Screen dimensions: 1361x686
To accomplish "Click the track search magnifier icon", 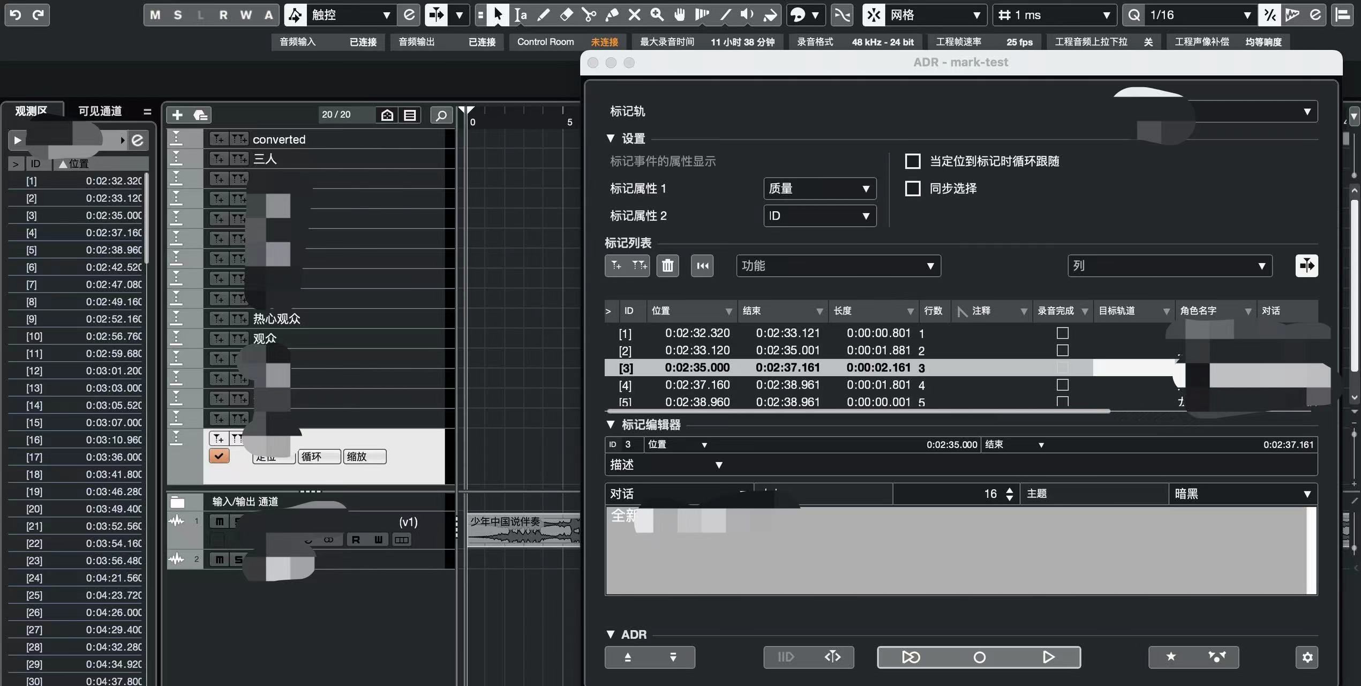I will click(x=441, y=115).
